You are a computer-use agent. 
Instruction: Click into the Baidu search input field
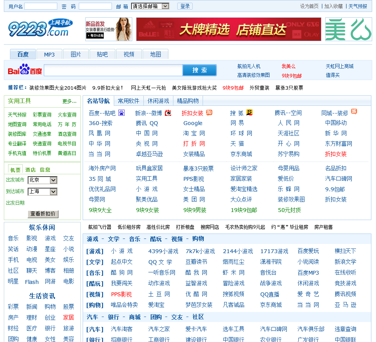point(113,70)
